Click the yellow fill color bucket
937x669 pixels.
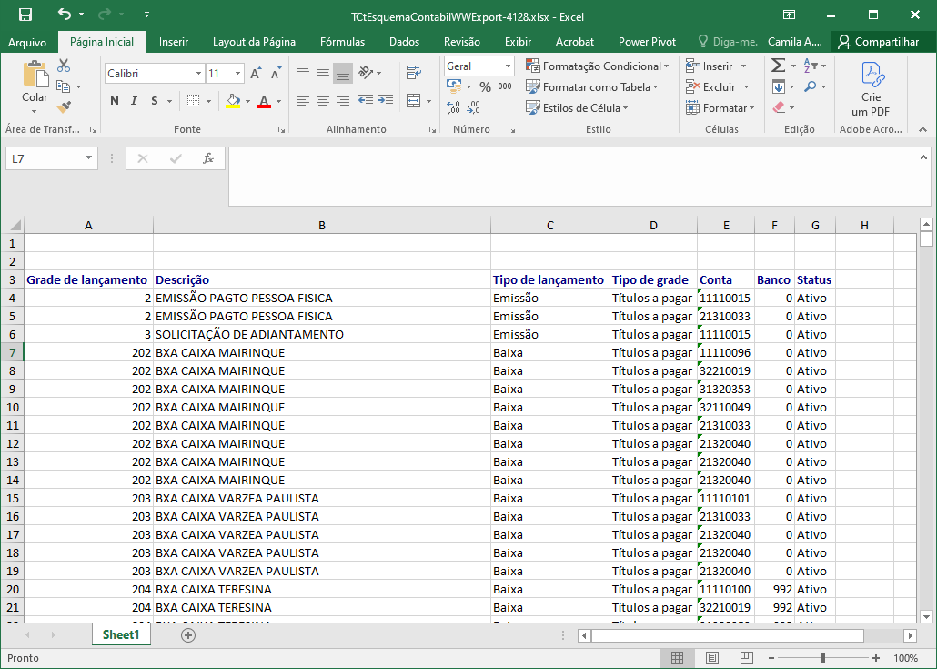233,101
